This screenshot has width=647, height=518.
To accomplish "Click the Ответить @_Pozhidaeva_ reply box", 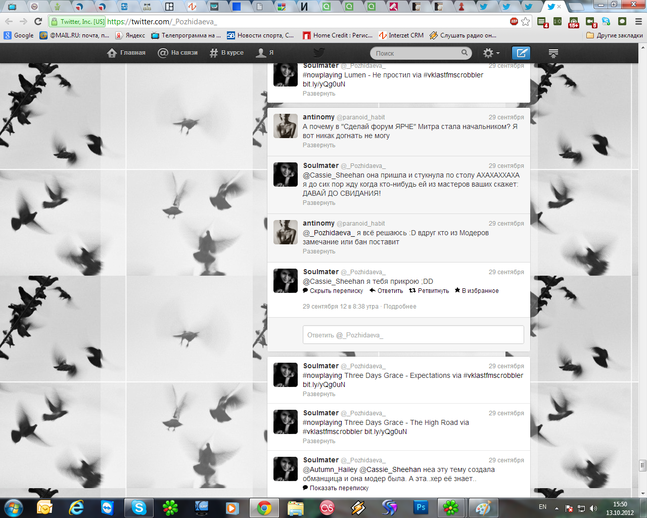I will [413, 335].
